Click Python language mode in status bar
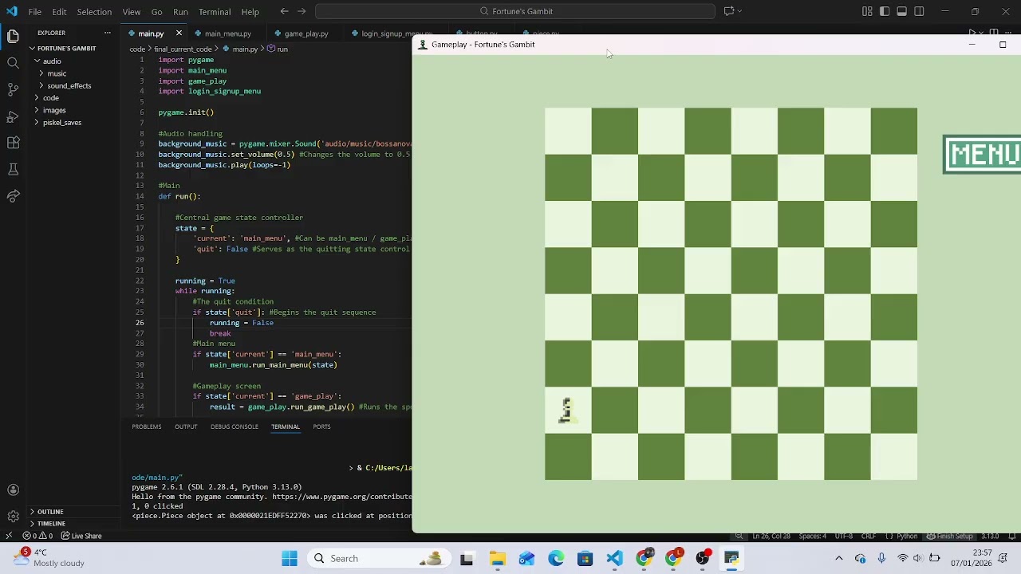Viewport: 1021px width, 574px height. [907, 536]
